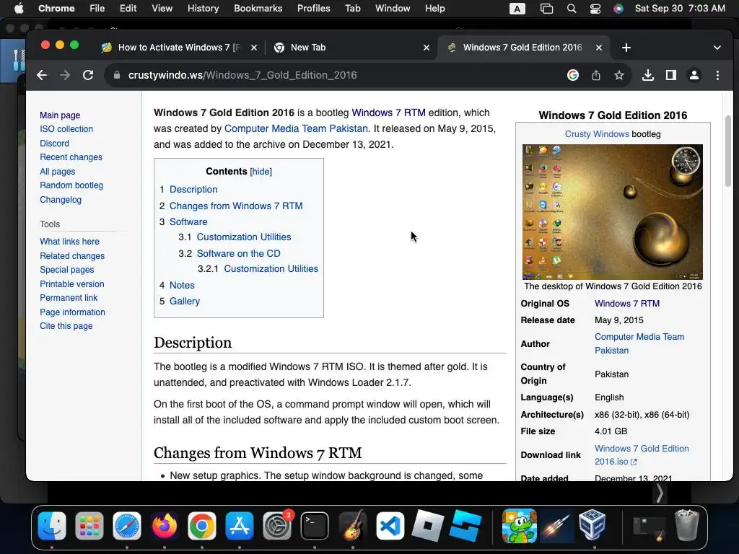The height and width of the screenshot is (554, 739).
Task: Click the page vertical scrollbar
Action: (727, 151)
